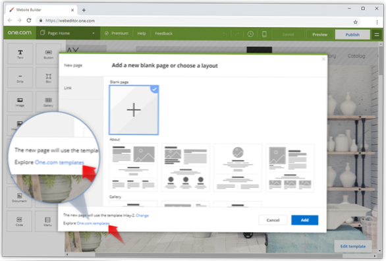Screen dimensions: 386x261
Task: Choose fourth About layout with three images
Action: click(290, 167)
